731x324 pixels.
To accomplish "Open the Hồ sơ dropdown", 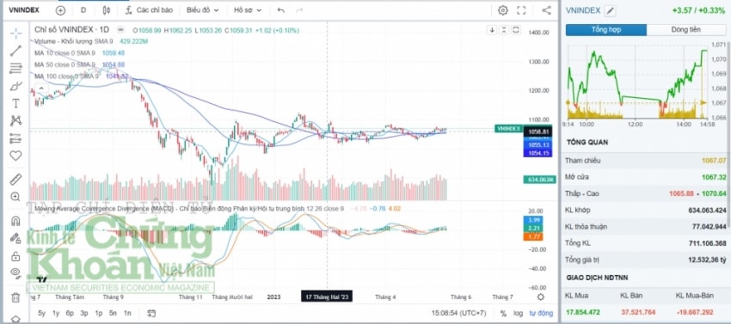I will pyautogui.click(x=248, y=10).
